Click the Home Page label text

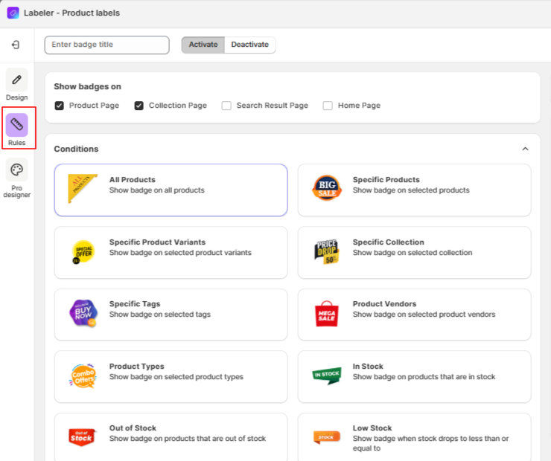(x=359, y=106)
